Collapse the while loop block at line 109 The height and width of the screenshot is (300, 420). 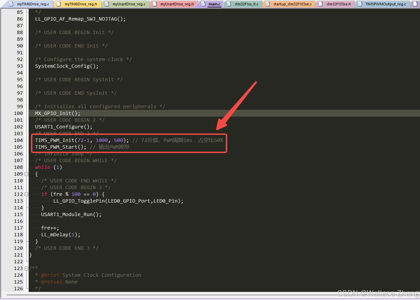(26, 174)
